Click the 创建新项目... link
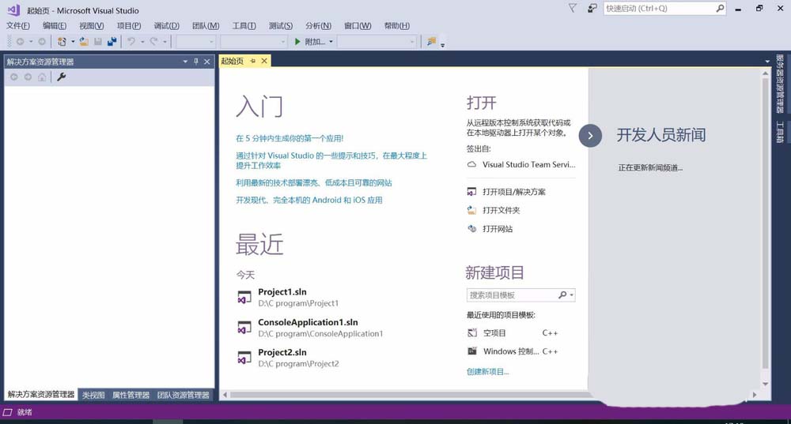Viewport: 791px width, 424px height. click(488, 372)
